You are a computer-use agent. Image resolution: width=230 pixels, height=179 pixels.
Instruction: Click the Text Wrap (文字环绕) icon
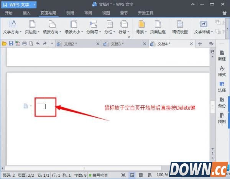click(x=204, y=24)
